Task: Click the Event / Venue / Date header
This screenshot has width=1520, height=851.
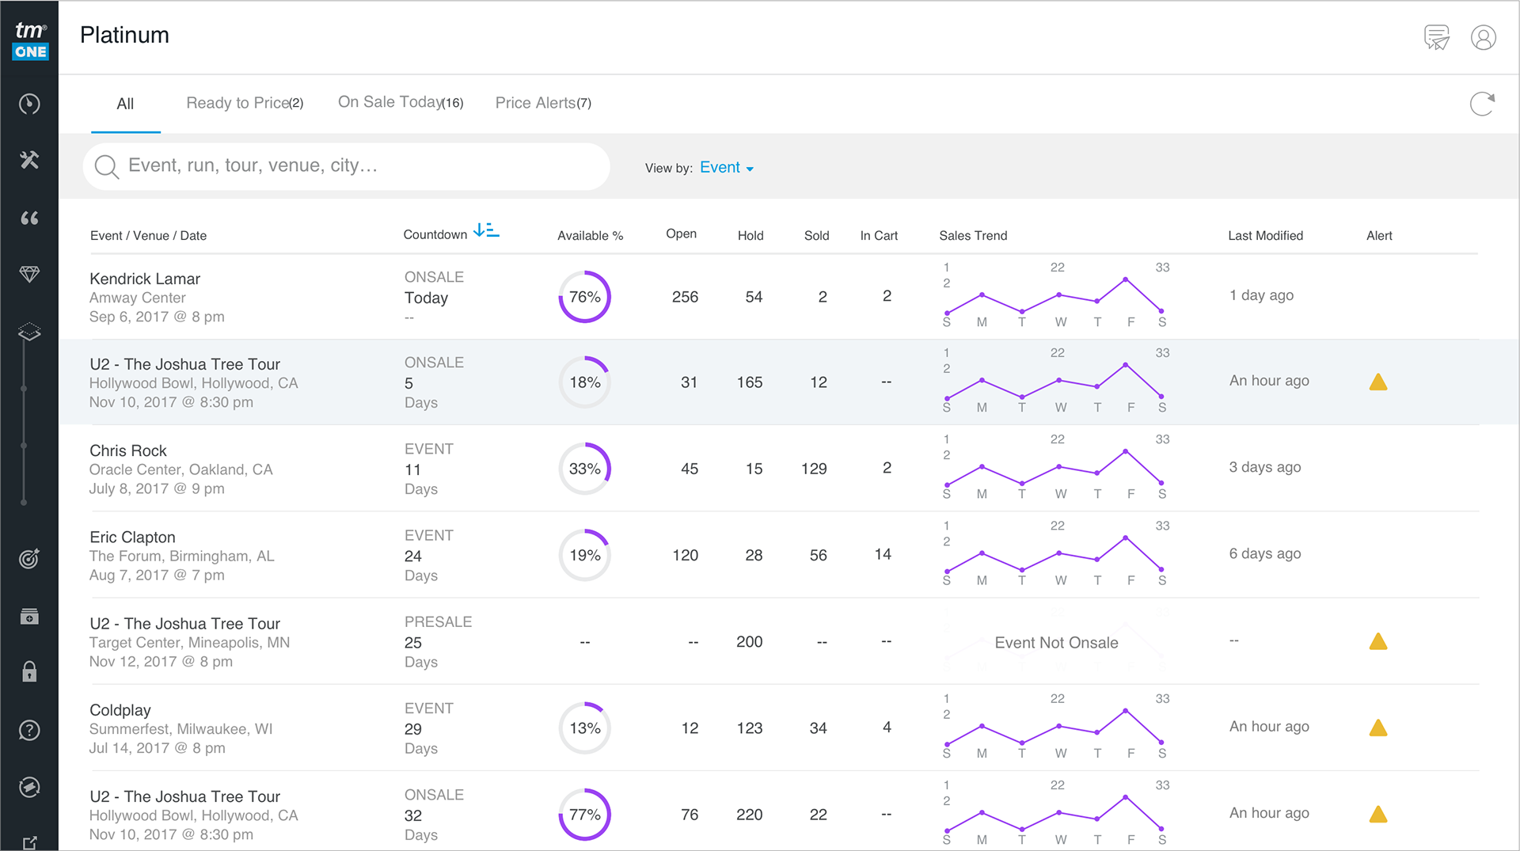Action: coord(148,236)
